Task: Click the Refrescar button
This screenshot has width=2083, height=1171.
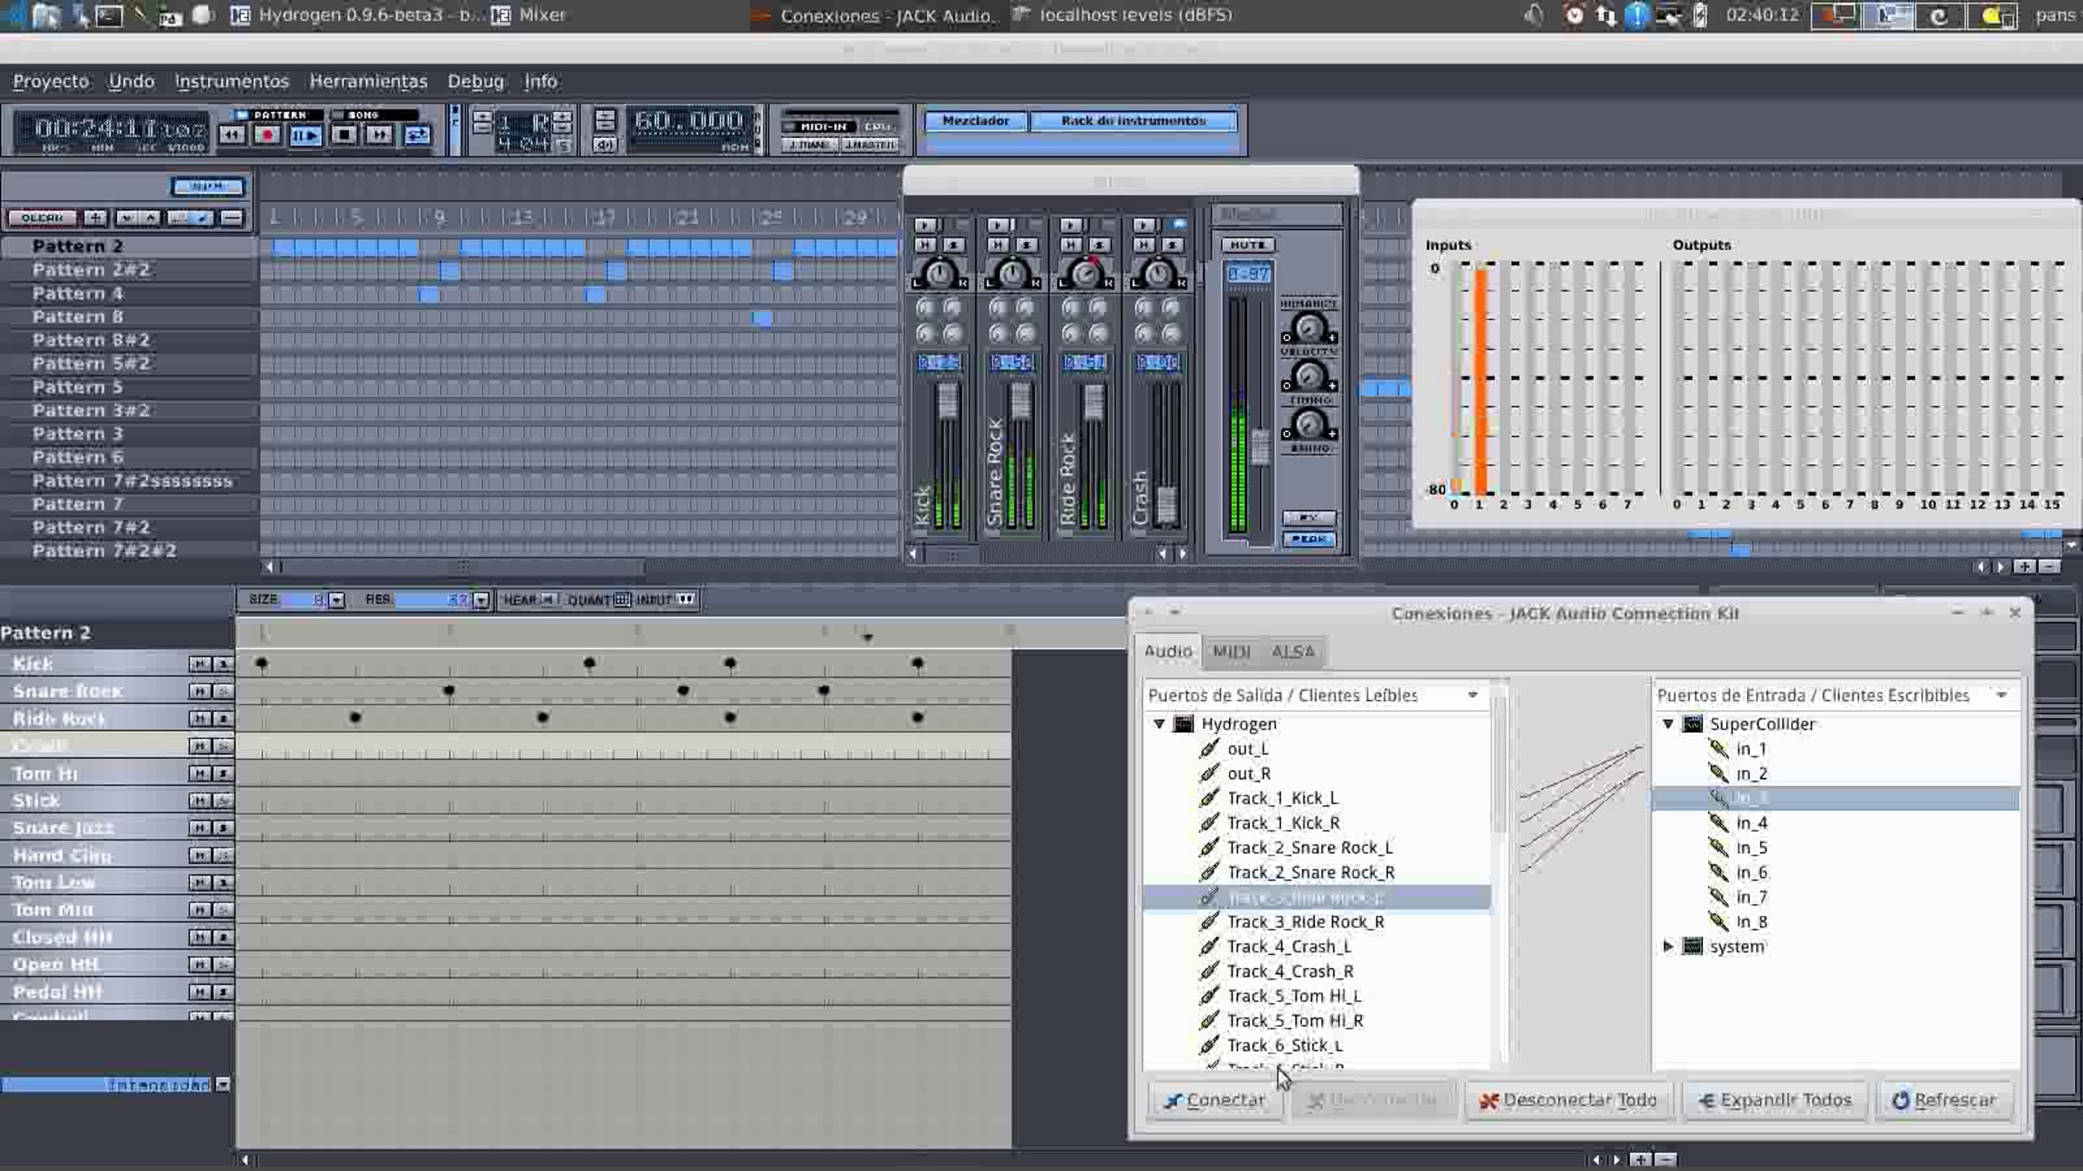Action: click(1944, 1100)
